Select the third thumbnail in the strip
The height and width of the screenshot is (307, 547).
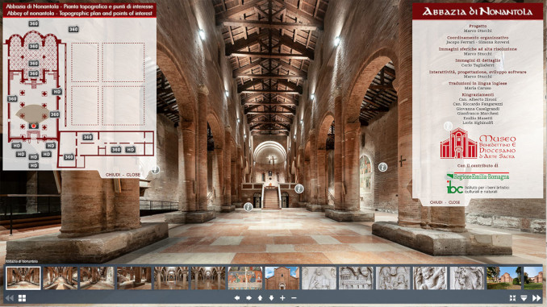click(98, 278)
